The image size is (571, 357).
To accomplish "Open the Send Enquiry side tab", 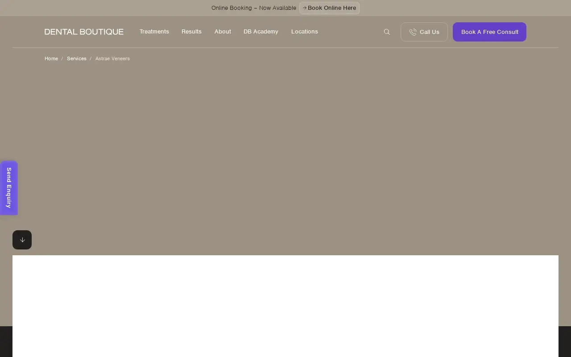I will (9, 188).
